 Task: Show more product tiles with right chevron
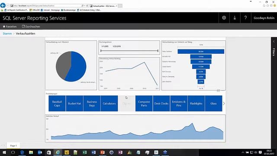[224, 104]
